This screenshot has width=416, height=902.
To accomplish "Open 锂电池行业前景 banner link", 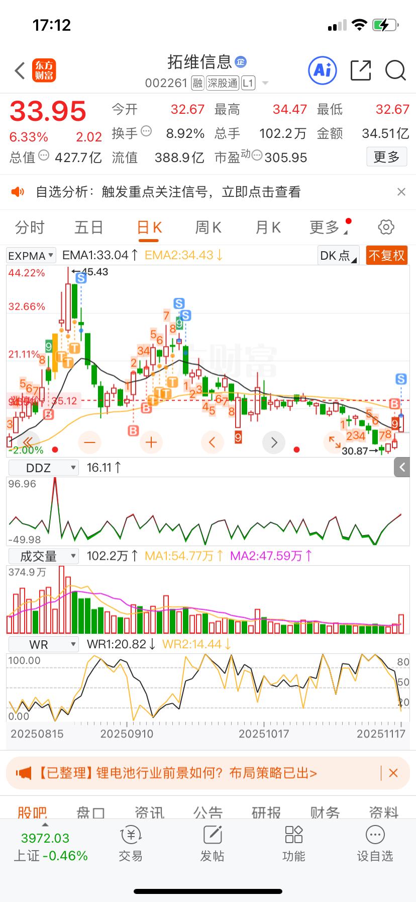I will 177,773.
